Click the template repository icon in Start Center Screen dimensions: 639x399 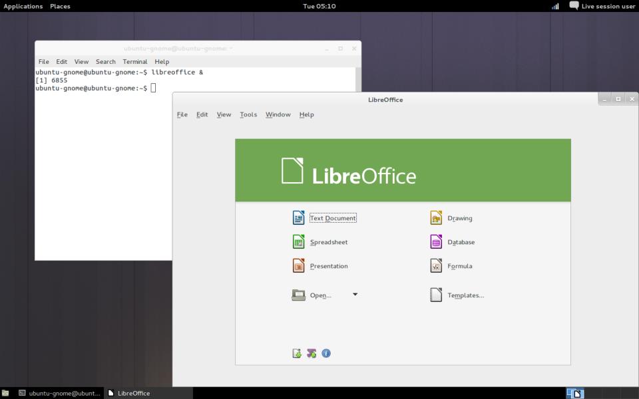pos(312,353)
